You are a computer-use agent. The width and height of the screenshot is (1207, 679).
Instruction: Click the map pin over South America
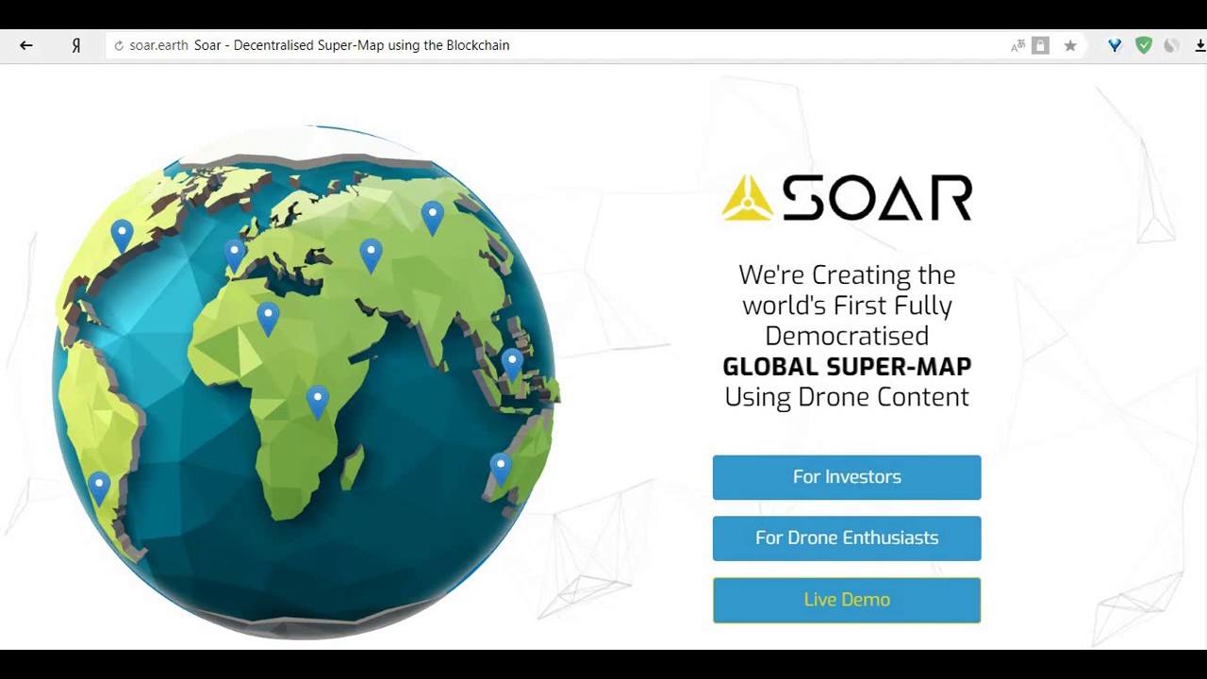coord(99,489)
